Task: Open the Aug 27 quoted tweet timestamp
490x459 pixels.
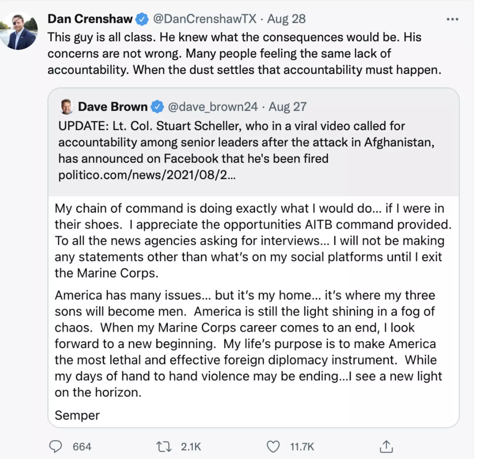Action: pos(288,107)
